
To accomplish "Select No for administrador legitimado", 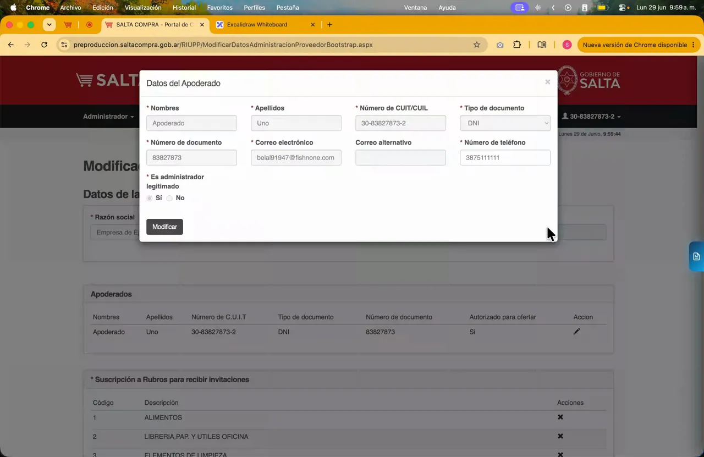I will pyautogui.click(x=169, y=198).
